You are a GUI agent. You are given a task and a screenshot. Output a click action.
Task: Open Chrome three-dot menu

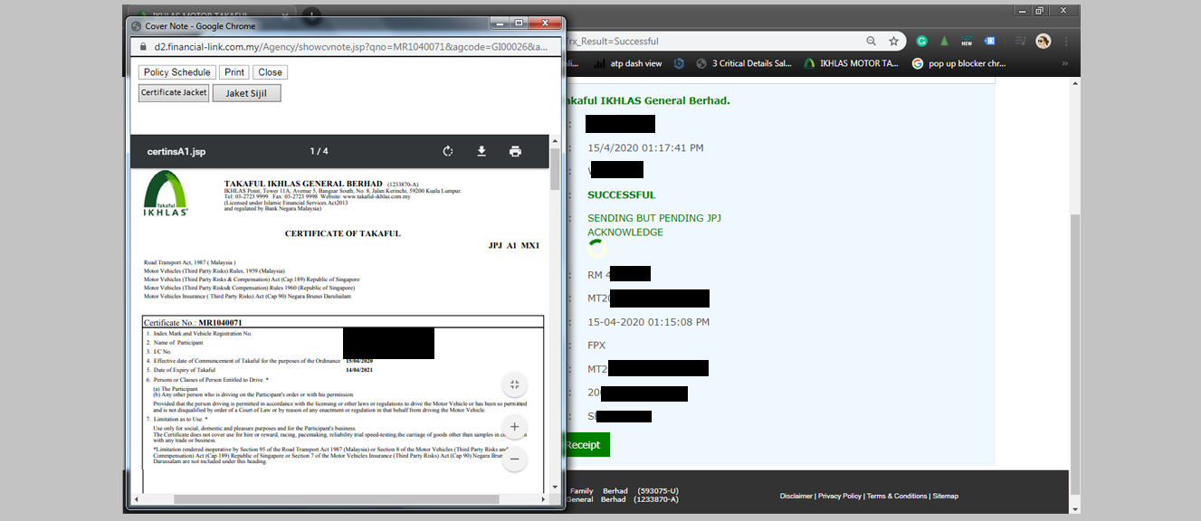click(x=1065, y=42)
